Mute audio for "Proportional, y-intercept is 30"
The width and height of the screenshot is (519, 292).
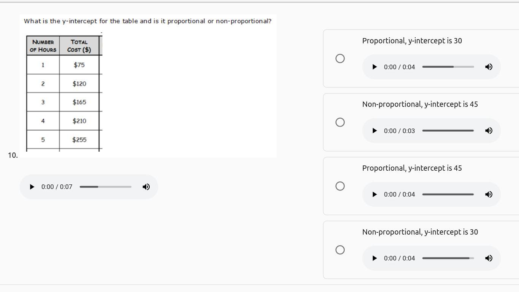[489, 67]
